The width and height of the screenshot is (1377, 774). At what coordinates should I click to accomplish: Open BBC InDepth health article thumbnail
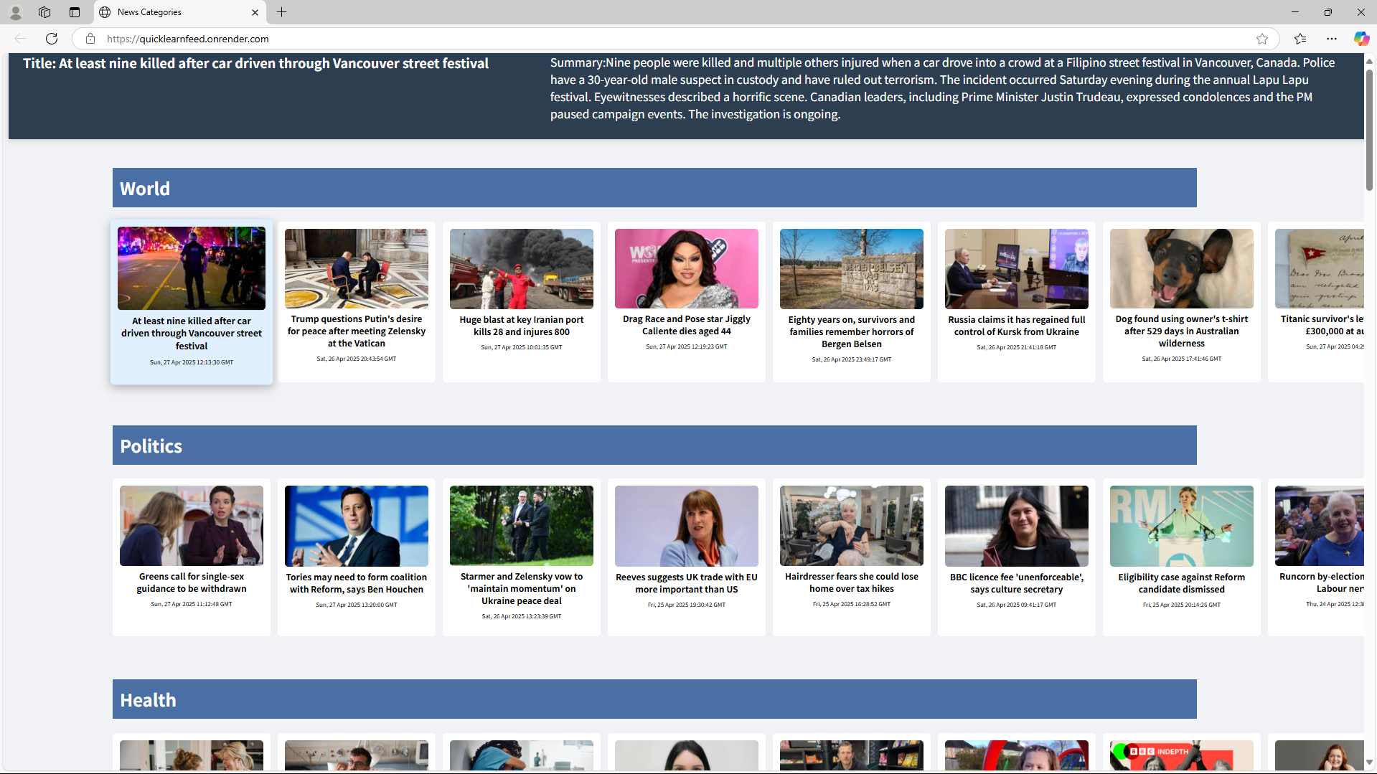pos(1182,755)
